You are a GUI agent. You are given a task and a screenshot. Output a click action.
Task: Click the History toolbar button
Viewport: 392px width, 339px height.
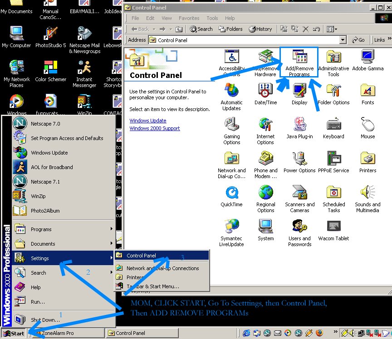coord(260,29)
